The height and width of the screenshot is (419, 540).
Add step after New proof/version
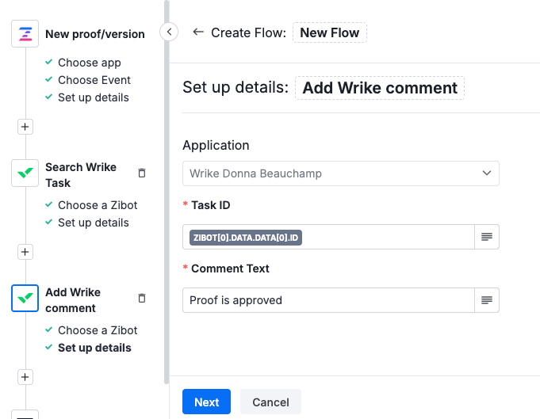(x=25, y=127)
